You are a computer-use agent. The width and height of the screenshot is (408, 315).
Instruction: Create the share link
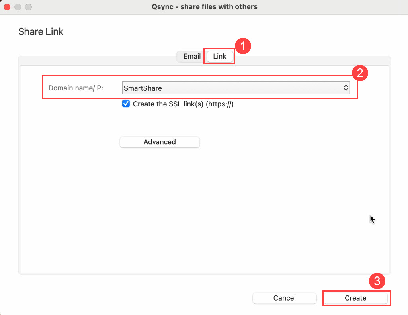(x=356, y=298)
